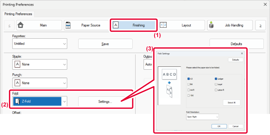Screen dimensions: 270x135
Task: Click the right tab scroll arrow
Action: click(x=261, y=25)
